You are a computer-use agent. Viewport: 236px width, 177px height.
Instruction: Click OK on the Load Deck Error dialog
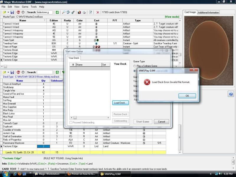pyautogui.click(x=187, y=96)
